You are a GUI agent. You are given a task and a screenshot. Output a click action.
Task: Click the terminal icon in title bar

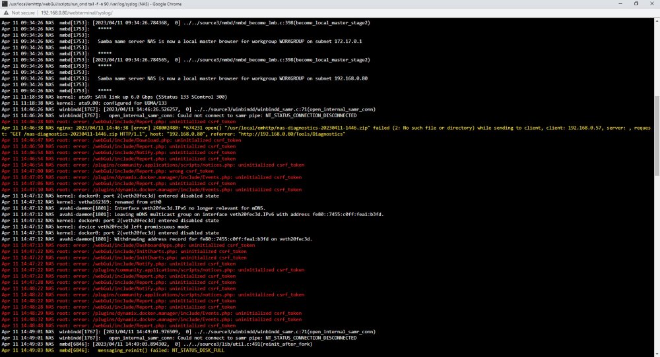(x=5, y=4)
